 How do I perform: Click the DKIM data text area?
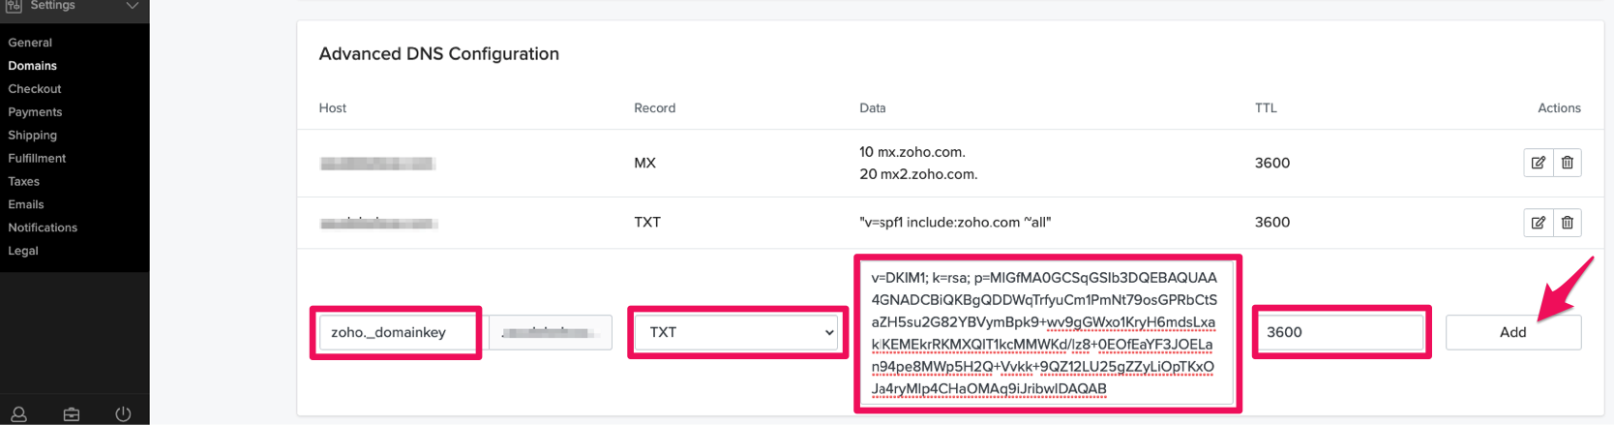click(x=1044, y=333)
